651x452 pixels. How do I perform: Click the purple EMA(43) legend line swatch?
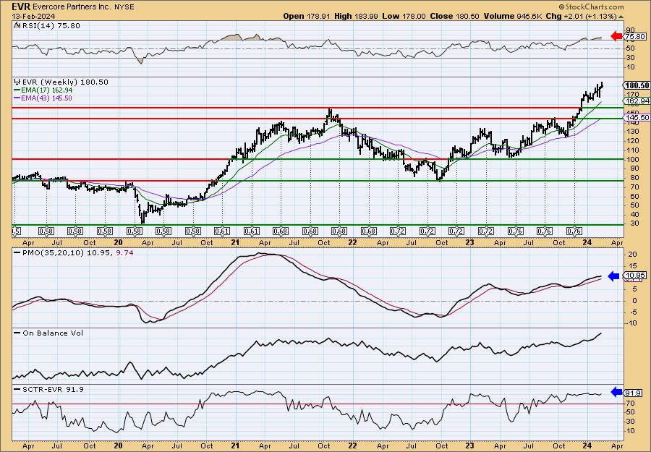click(x=17, y=98)
